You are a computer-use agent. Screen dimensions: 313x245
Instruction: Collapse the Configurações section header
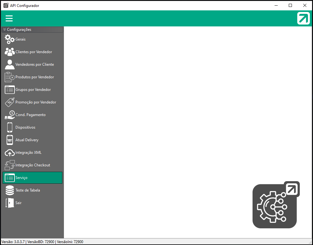(x=32, y=30)
